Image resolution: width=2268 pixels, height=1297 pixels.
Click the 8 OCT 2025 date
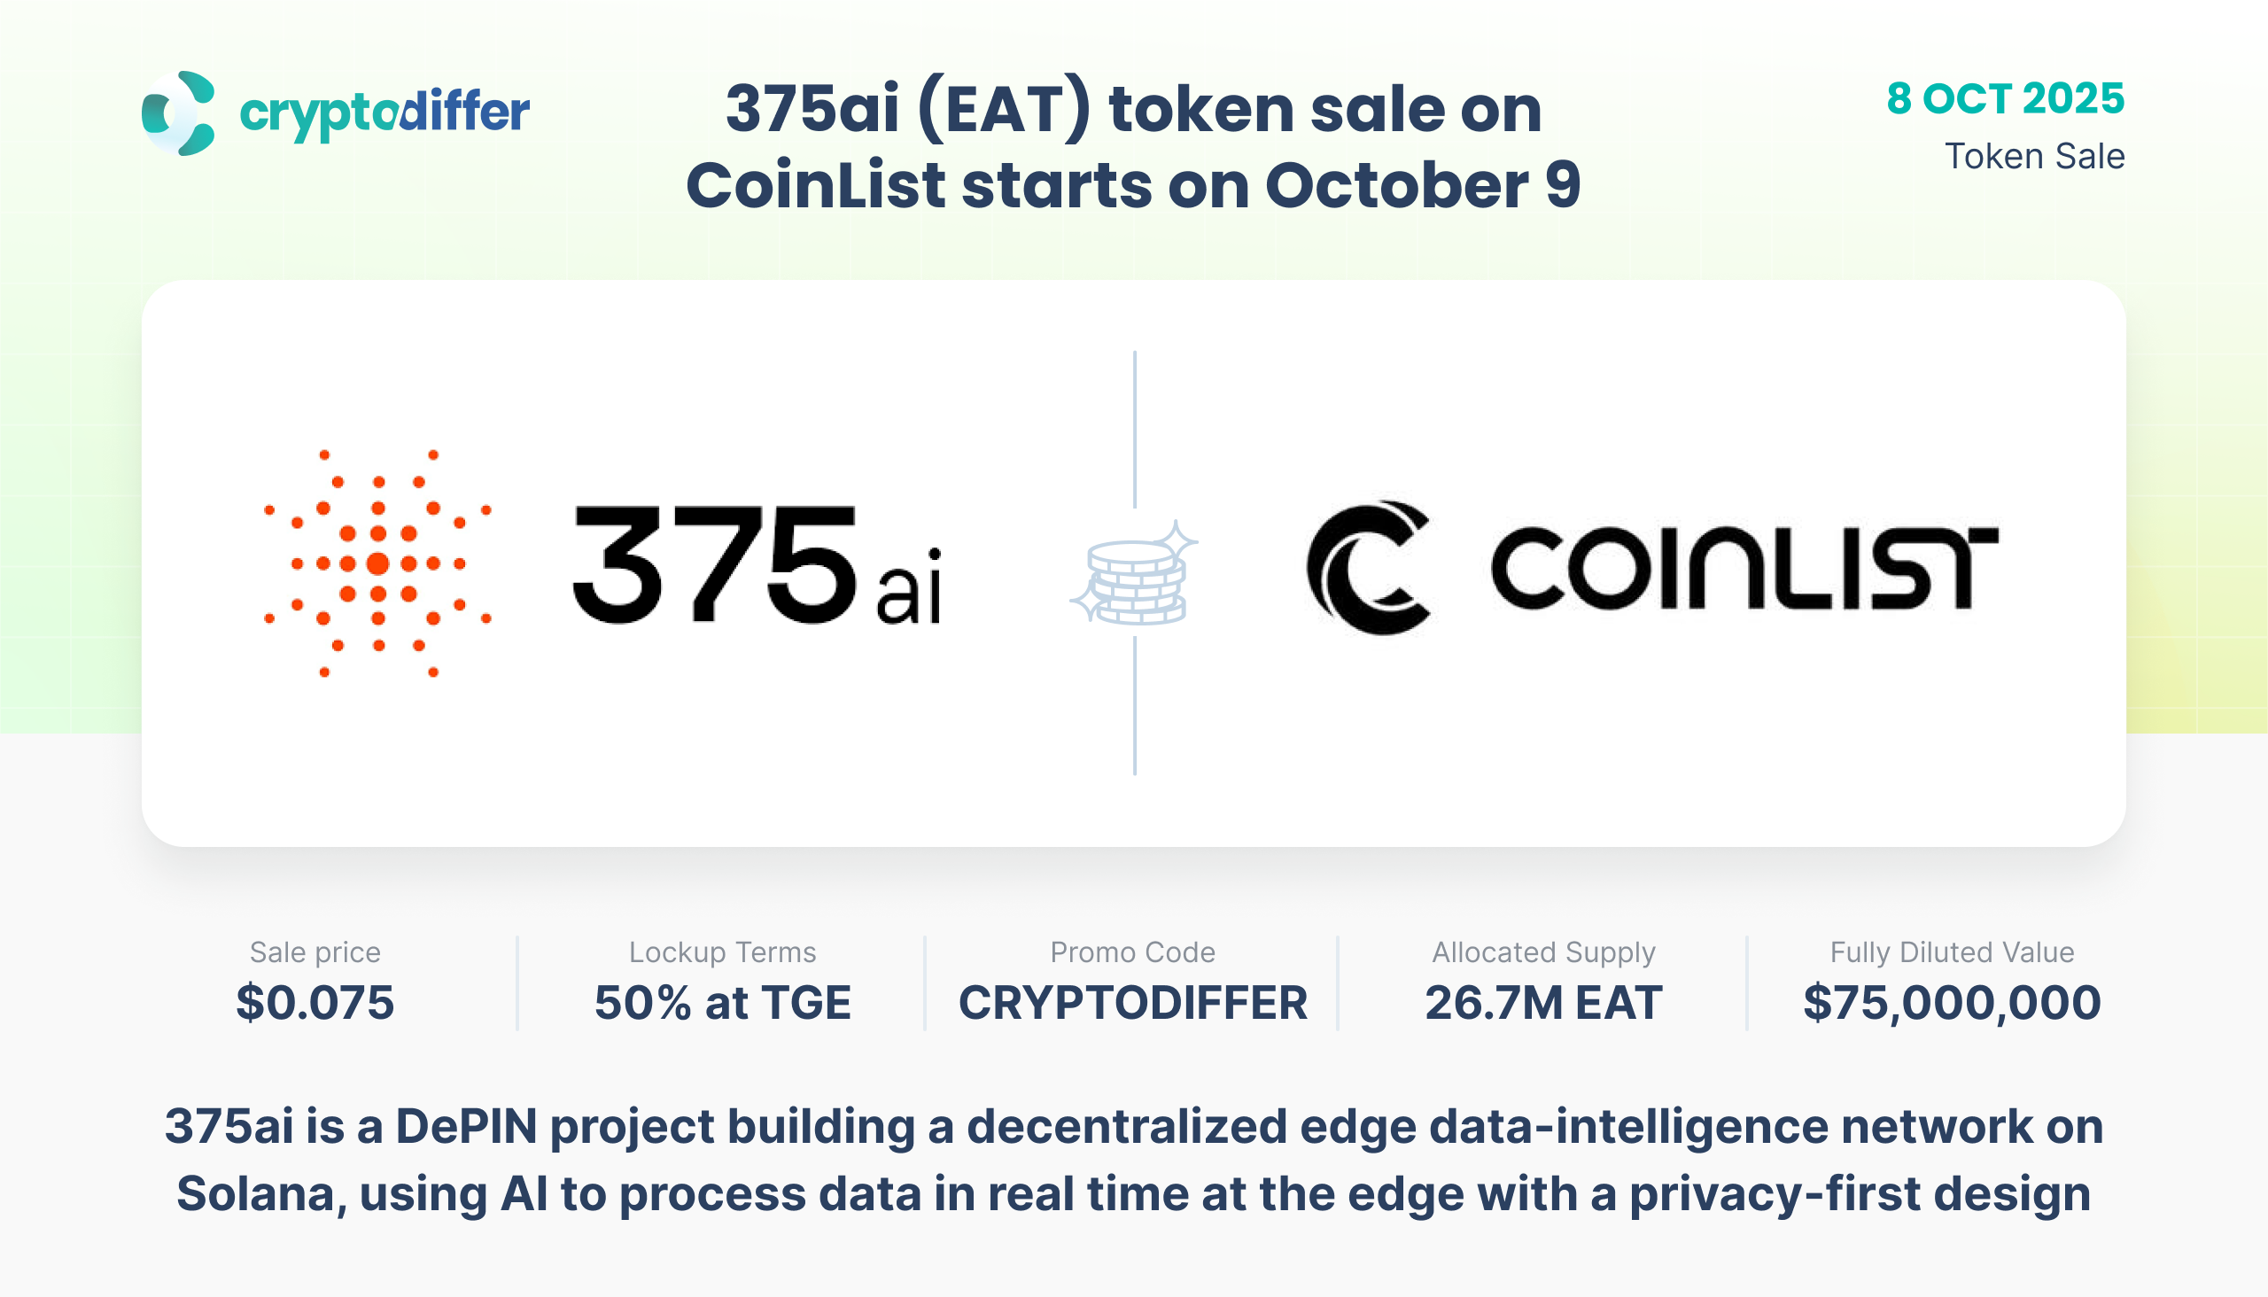point(2004,99)
